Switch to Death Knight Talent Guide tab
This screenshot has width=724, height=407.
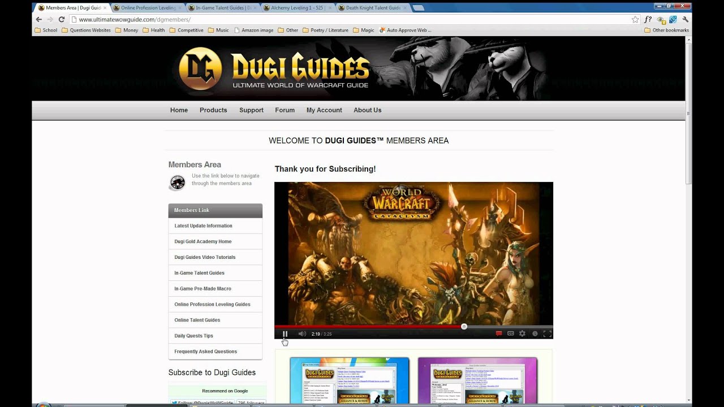(373, 8)
